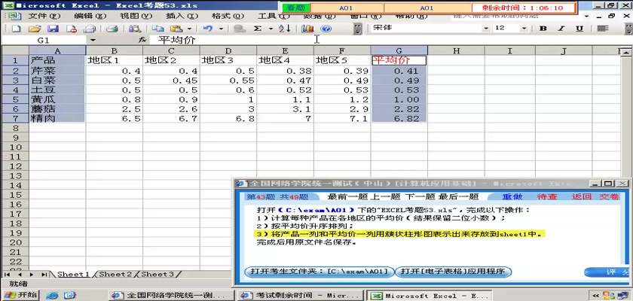This screenshot has height=301, width=633.
Task: Open the font size dropdown showing 12
Action: pyautogui.click(x=524, y=28)
